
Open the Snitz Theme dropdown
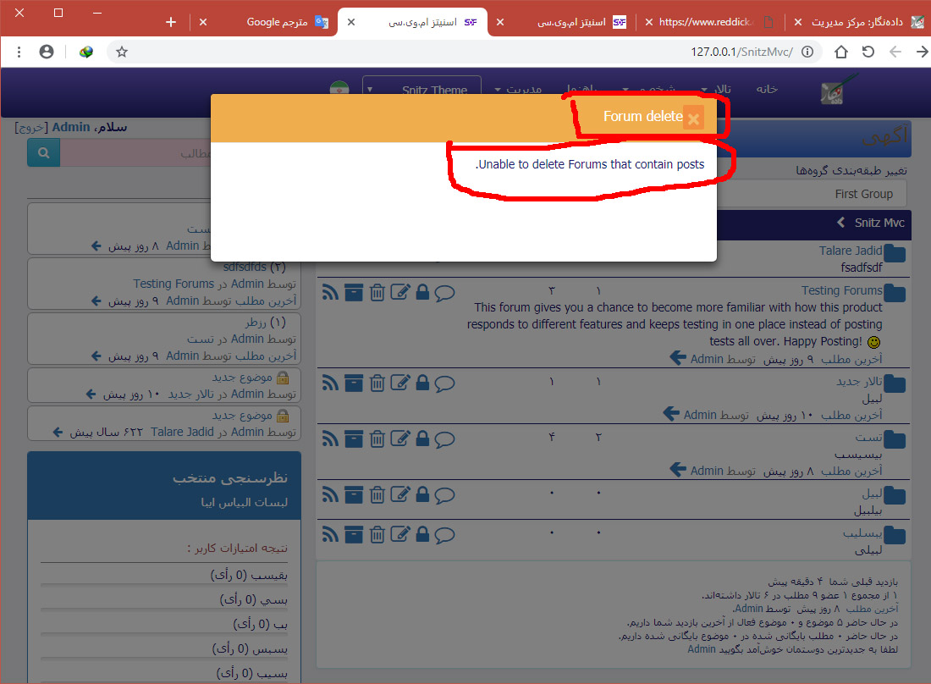tap(421, 90)
